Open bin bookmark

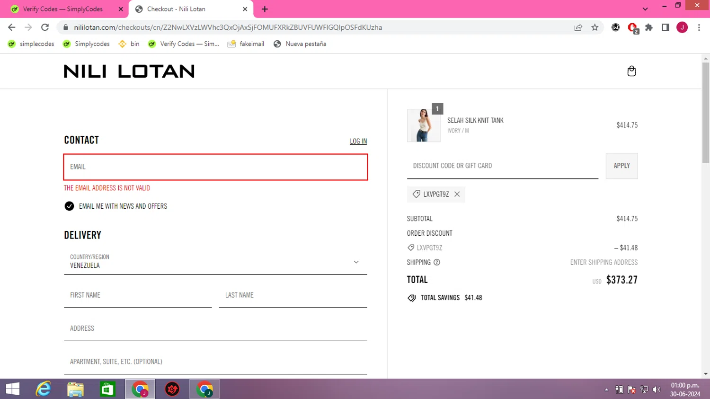(129, 44)
